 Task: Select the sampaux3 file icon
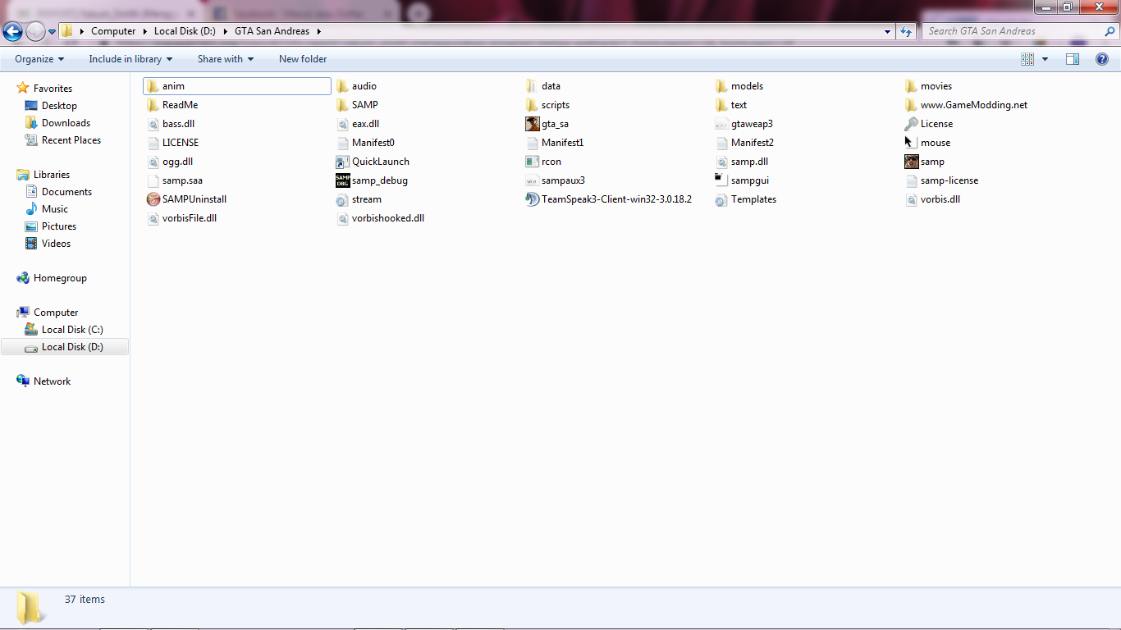click(533, 180)
